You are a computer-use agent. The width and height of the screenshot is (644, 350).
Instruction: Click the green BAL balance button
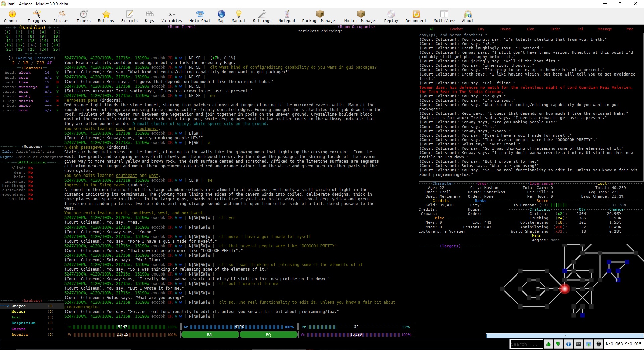(x=210, y=335)
